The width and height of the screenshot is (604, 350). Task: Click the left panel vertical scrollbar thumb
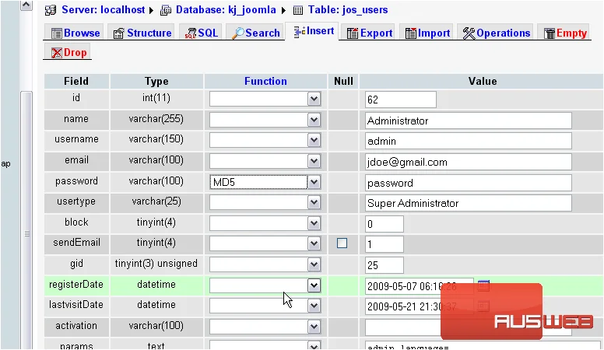(x=26, y=222)
